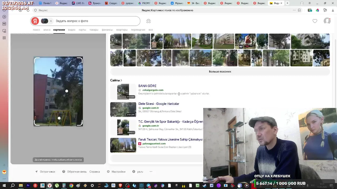
Task: Remove the uploaded photo from search box
Action: pyautogui.click(x=51, y=21)
